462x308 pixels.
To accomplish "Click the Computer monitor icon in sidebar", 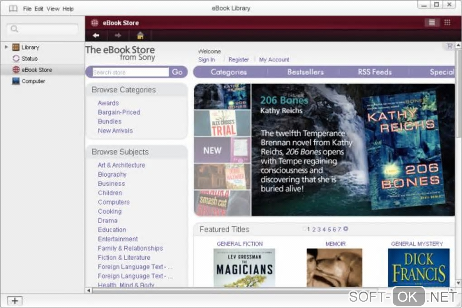I will click(x=16, y=81).
